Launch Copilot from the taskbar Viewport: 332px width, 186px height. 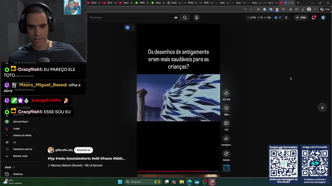[174, 182]
